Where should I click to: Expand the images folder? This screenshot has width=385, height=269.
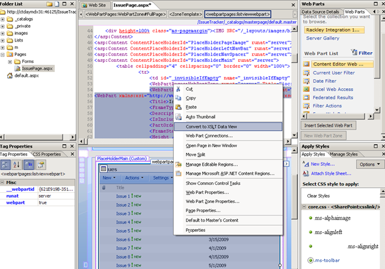click(x=2, y=33)
